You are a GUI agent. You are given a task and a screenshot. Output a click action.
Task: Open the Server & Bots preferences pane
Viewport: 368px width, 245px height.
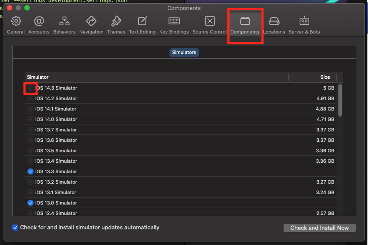click(x=304, y=25)
